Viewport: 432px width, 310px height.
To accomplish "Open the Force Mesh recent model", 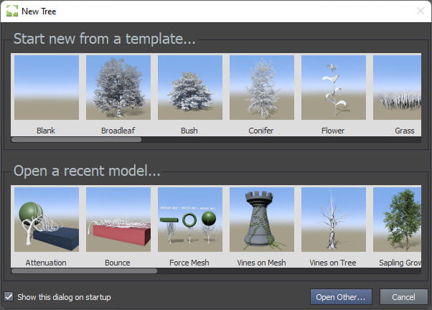I will [x=190, y=220].
